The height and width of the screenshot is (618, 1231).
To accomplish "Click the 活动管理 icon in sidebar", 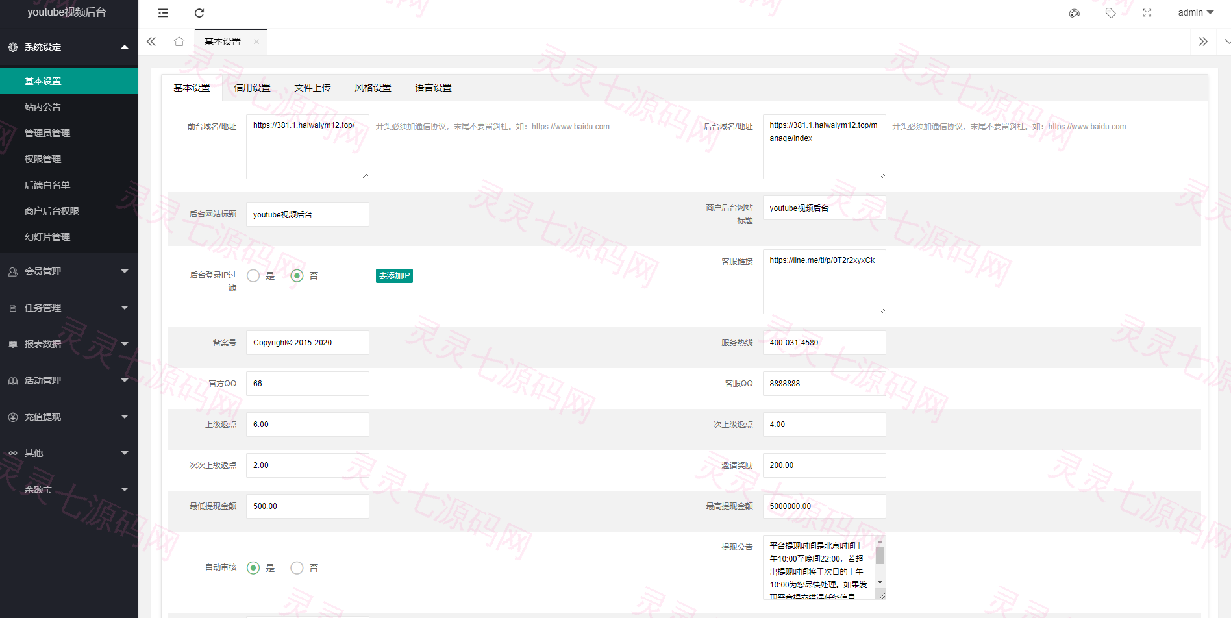I will tap(13, 381).
